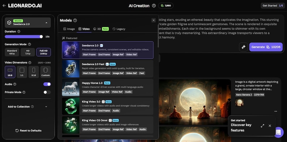Click the model cube icon

pyautogui.click(x=9, y=22)
